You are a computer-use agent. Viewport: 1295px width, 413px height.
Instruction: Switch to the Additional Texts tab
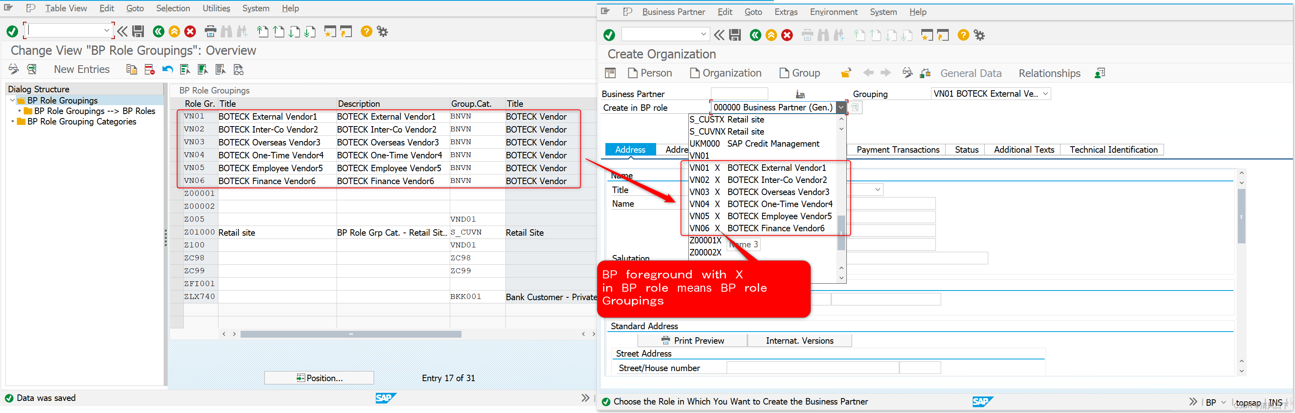pyautogui.click(x=1023, y=150)
